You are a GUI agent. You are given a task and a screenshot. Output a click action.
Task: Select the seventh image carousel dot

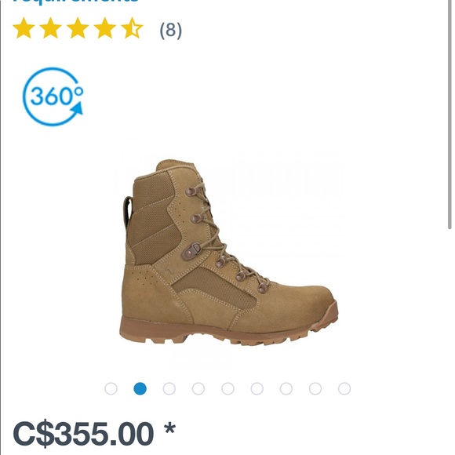click(x=286, y=388)
